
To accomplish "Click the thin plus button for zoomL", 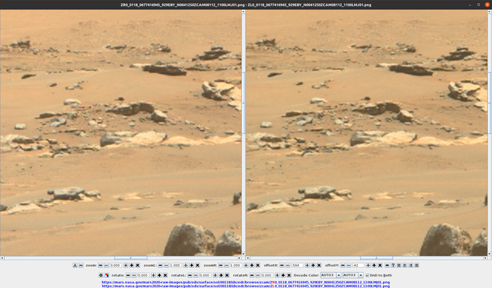I will [x=186, y=266].
